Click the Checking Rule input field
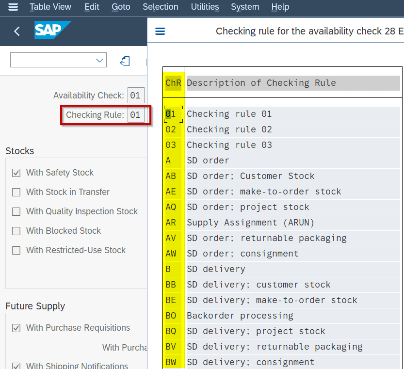This screenshot has width=404, height=369. [136, 115]
